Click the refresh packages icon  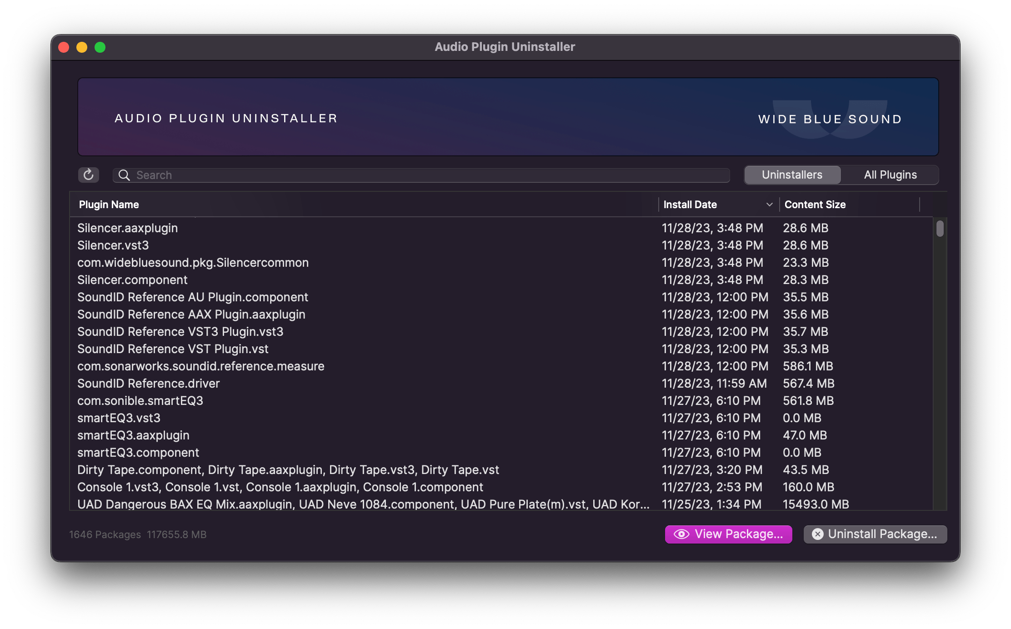(x=89, y=175)
